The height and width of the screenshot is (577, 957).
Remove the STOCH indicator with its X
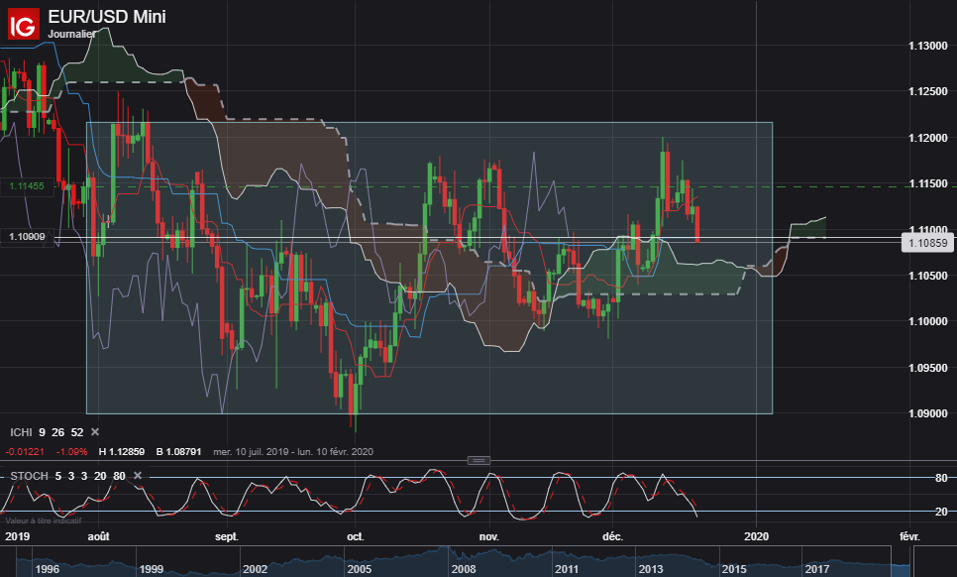tap(138, 476)
